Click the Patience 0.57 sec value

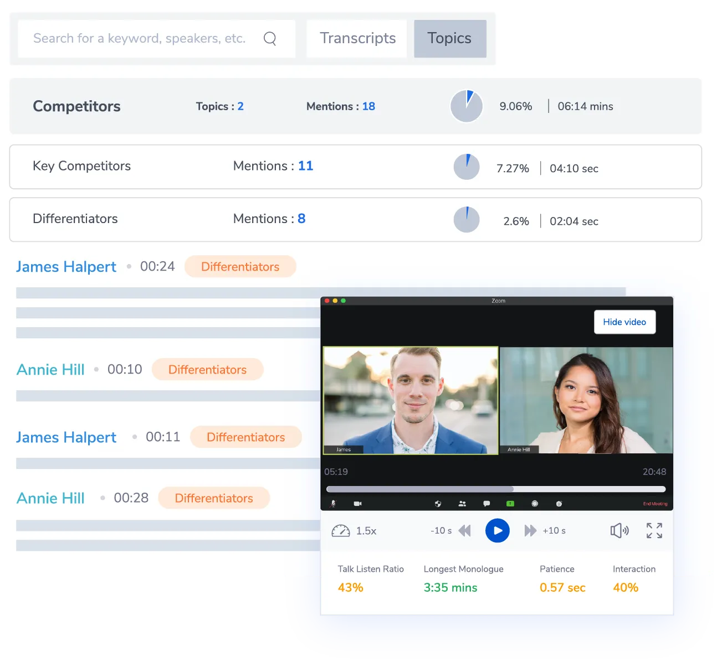tap(562, 587)
